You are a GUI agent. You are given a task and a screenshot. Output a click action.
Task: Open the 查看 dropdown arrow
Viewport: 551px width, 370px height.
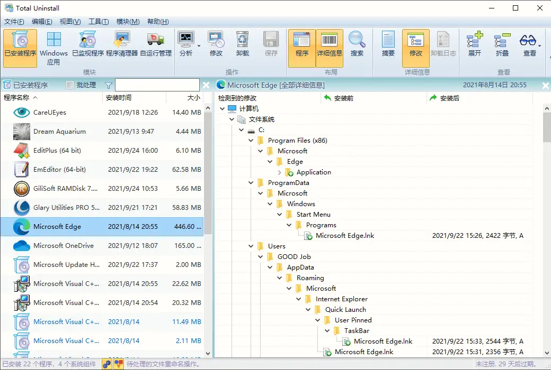click(x=540, y=46)
